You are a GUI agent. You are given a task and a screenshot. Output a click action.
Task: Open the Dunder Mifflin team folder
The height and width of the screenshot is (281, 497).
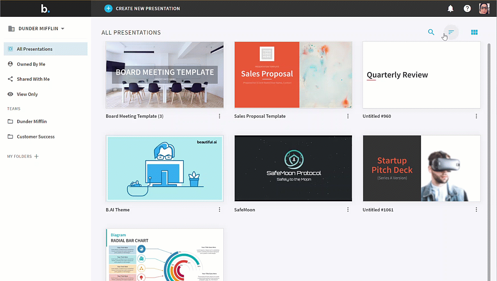coord(46,122)
